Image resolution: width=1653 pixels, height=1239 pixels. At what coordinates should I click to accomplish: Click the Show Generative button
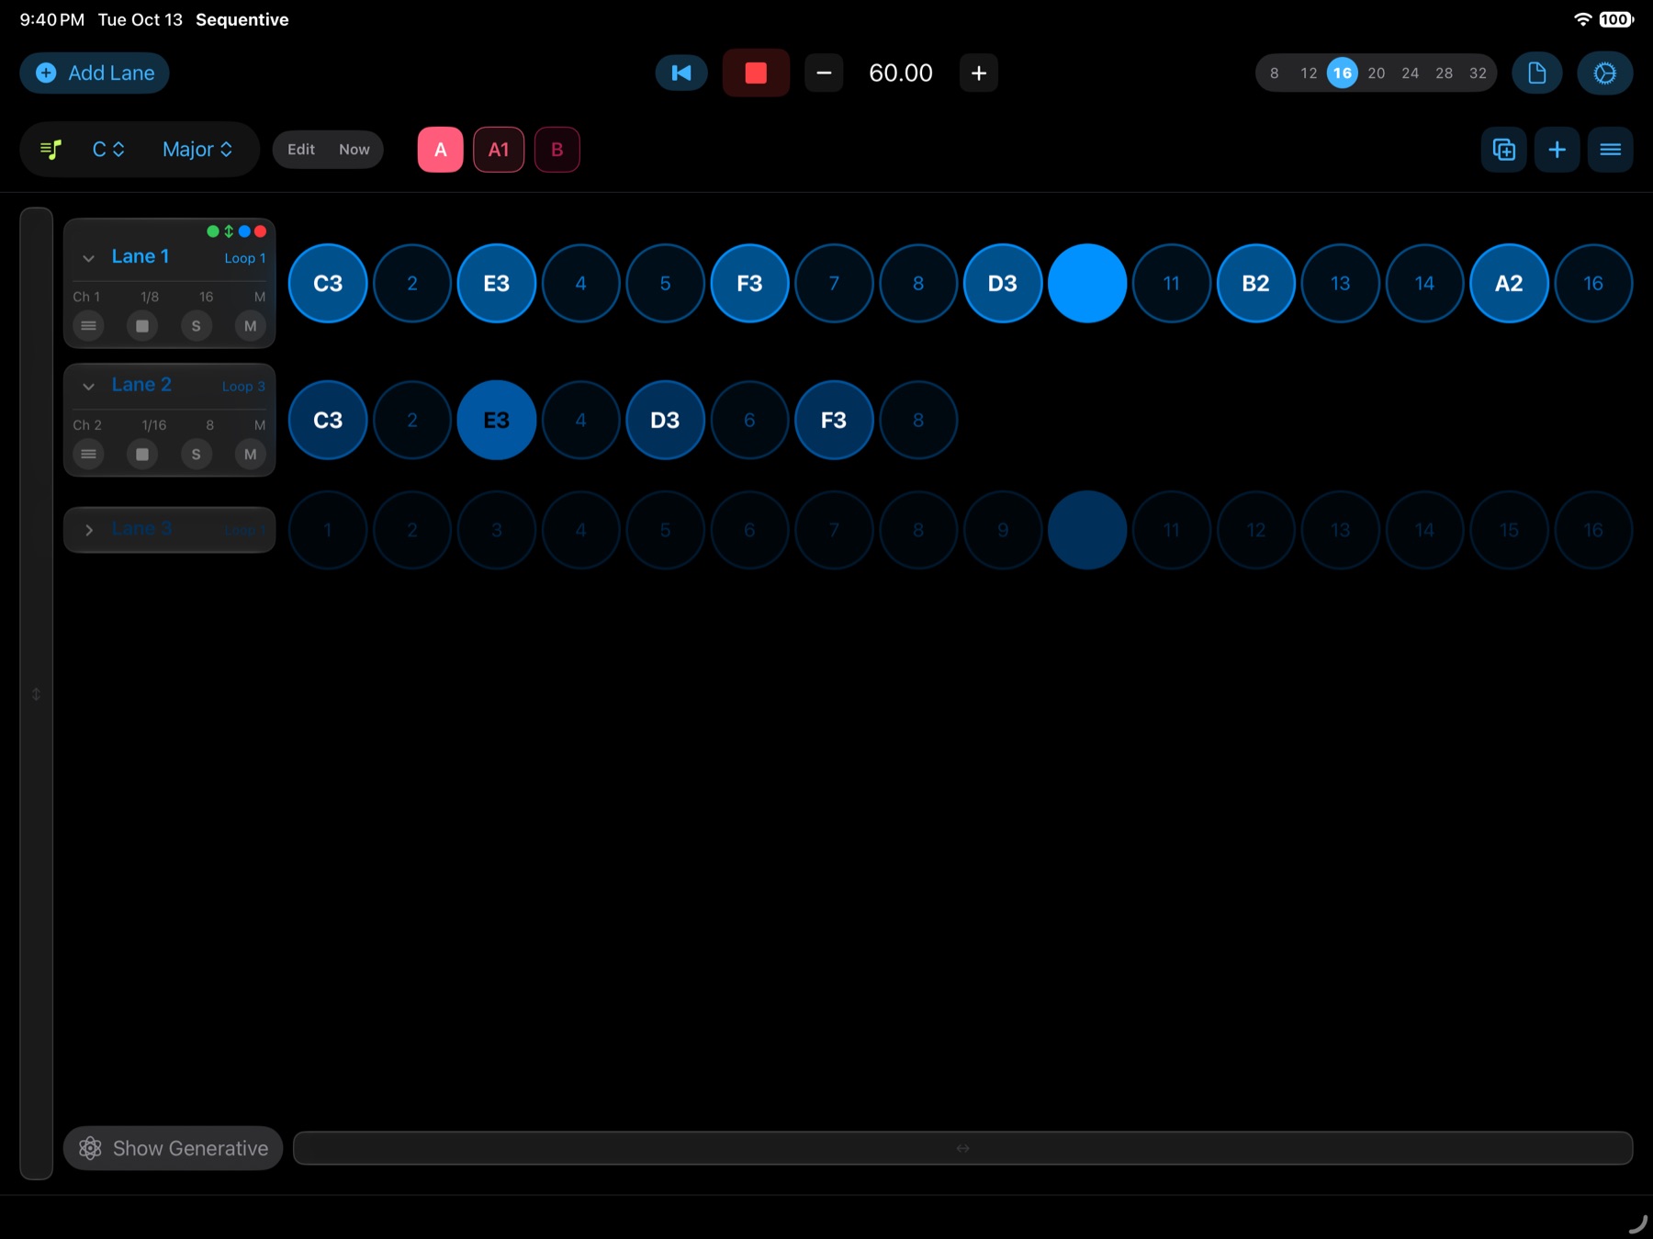pyautogui.click(x=173, y=1148)
